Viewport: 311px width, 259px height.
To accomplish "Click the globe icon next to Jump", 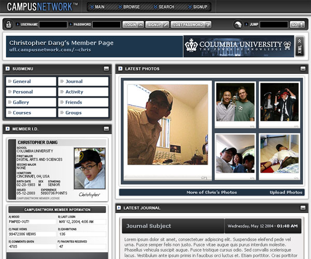I will [x=237, y=24].
